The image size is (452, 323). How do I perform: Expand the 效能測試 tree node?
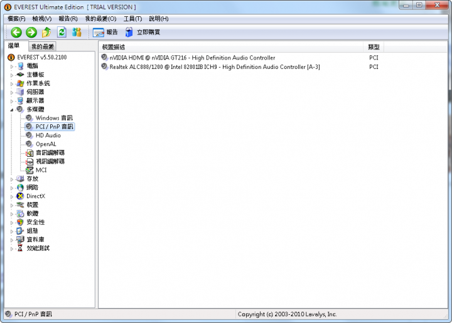12,249
